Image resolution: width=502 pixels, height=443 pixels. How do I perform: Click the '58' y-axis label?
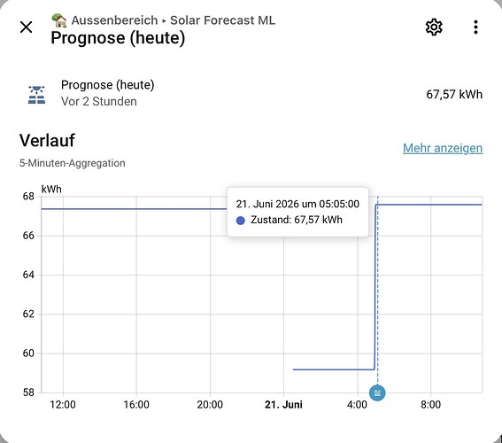pos(28,392)
